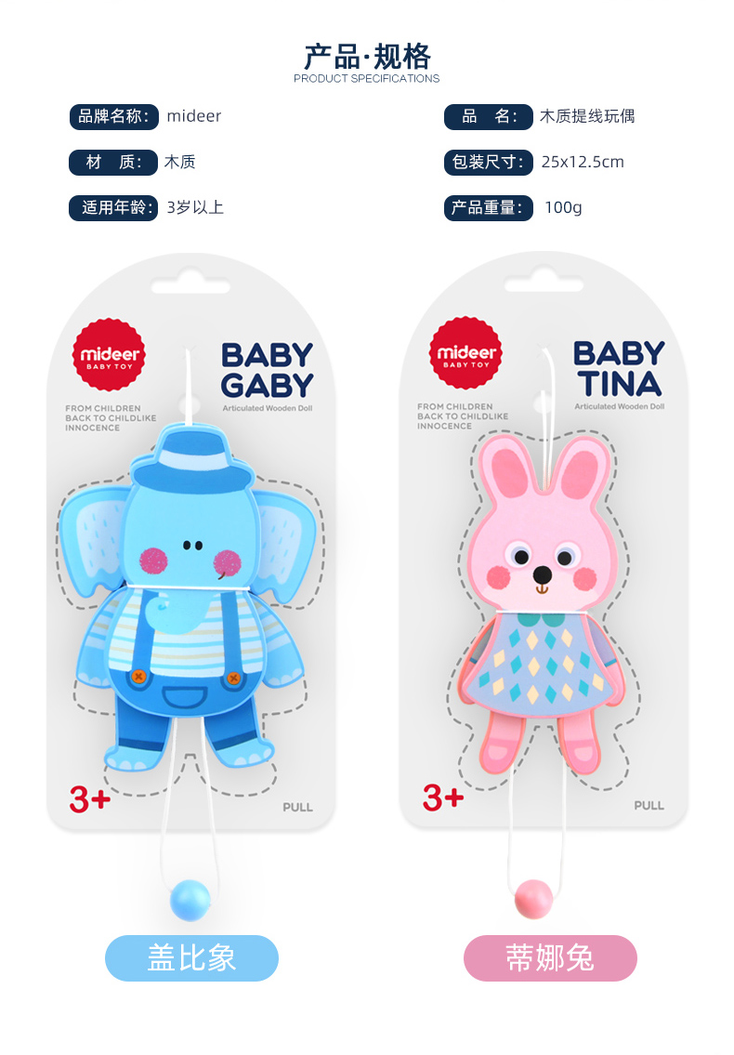The width and height of the screenshot is (734, 1055).
Task: Select the 材质 spec label
Action: point(113,162)
